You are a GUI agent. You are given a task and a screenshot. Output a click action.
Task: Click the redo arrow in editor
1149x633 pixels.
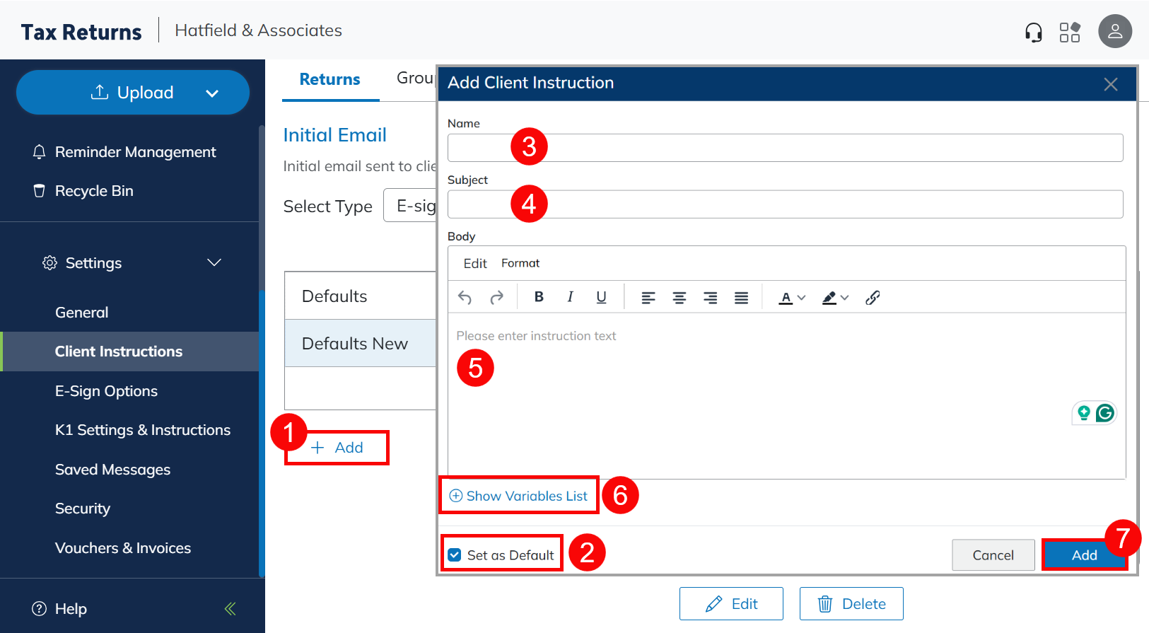(x=496, y=298)
